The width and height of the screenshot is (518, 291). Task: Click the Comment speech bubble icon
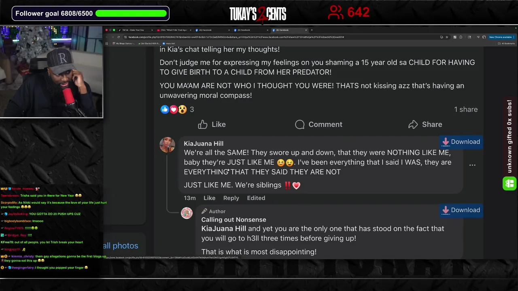click(x=299, y=124)
